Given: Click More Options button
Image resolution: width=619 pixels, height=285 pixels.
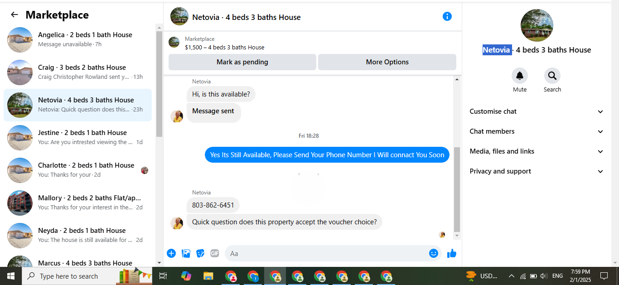Looking at the screenshot, I should pos(387,62).
